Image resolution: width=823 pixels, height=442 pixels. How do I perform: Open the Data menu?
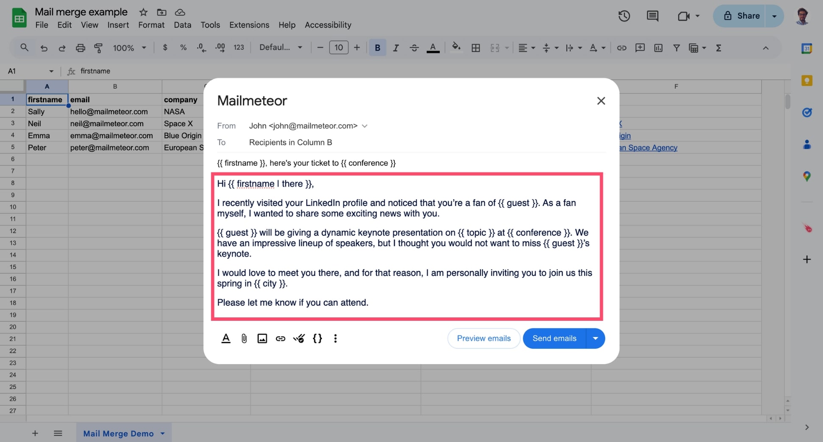coord(182,25)
